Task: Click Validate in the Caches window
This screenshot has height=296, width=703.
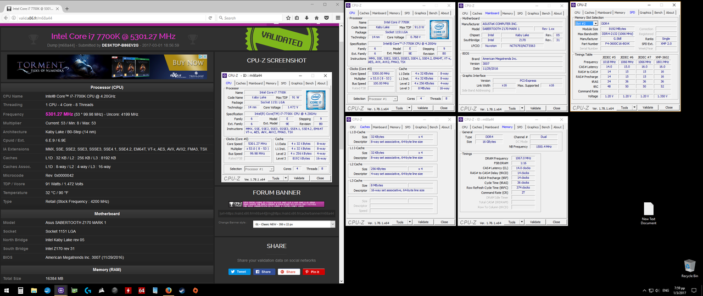Action: coord(423,222)
